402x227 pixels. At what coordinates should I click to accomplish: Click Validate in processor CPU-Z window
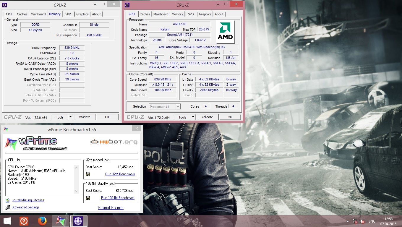(x=207, y=117)
